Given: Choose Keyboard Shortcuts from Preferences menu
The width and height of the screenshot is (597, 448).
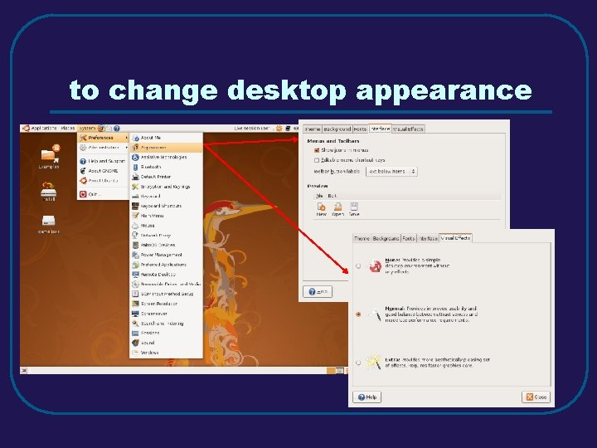Looking at the screenshot, I should [167, 206].
